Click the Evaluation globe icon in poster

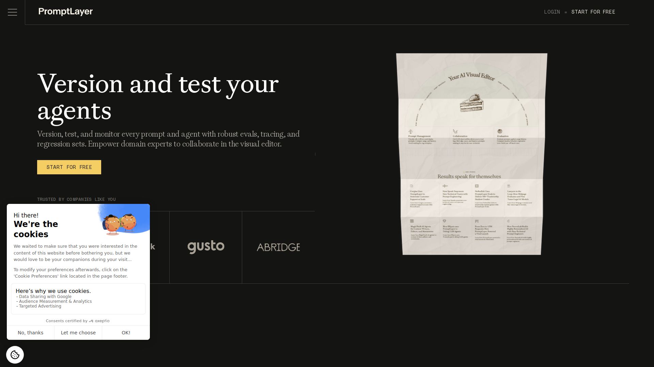pos(500,131)
